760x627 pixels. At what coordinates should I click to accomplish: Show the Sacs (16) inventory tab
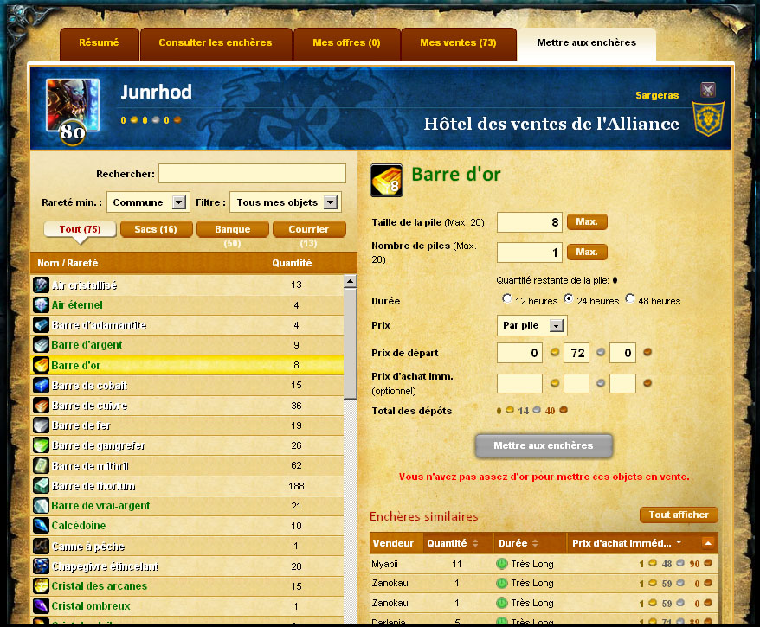(x=156, y=229)
